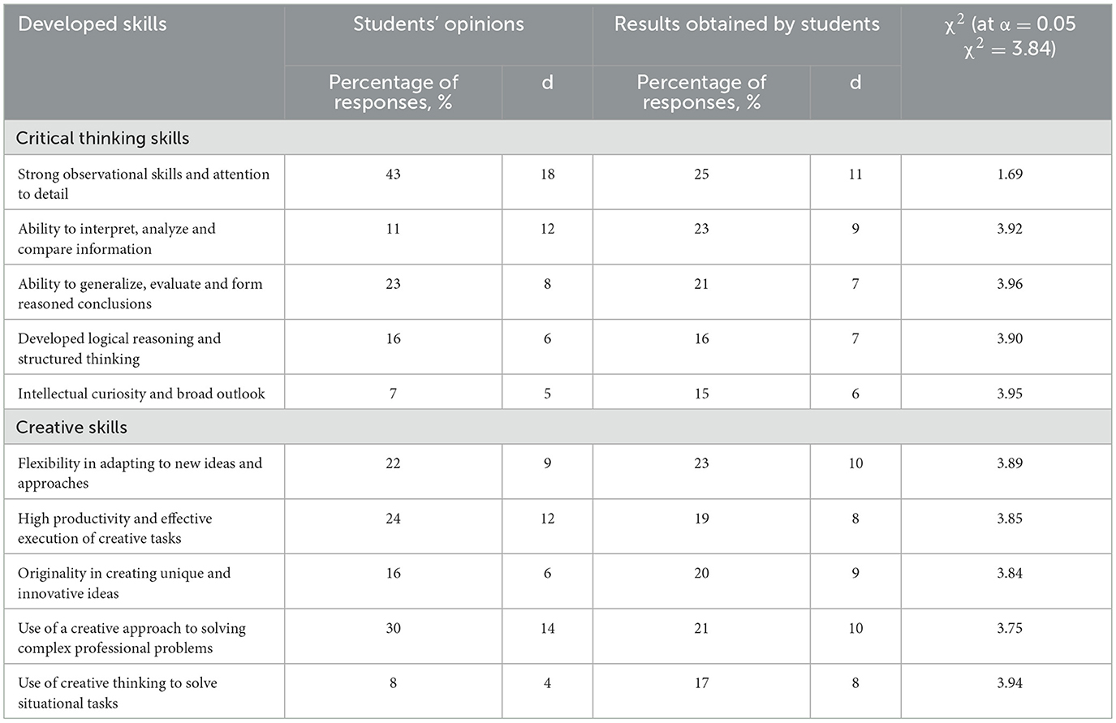Select 'Developed logical reasoning and structured thinking' row label

click(119, 348)
